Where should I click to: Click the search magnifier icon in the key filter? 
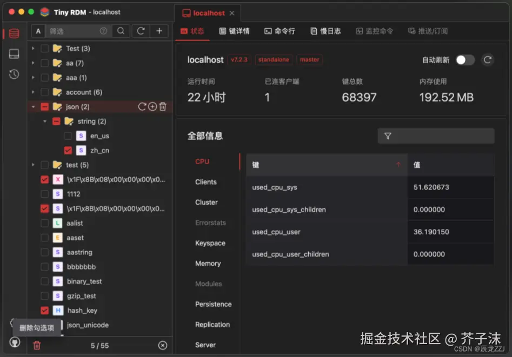(x=121, y=31)
